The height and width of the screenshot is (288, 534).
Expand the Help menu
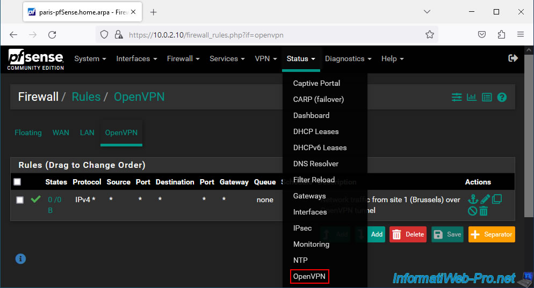click(392, 58)
